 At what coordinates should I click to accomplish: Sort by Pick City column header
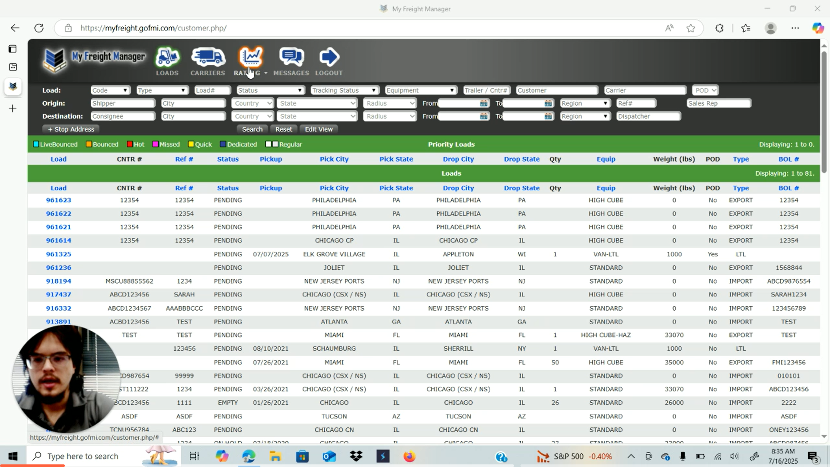coord(334,188)
